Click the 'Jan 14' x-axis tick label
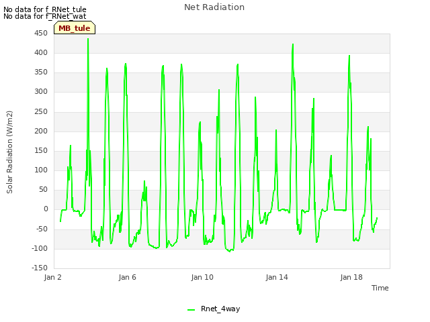 277,277
